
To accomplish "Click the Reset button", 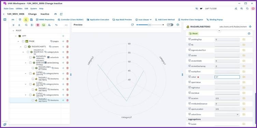I will point(194,33).
